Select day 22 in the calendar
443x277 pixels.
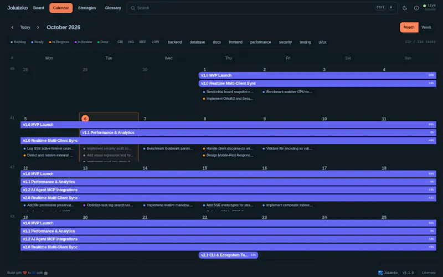pos(204,217)
